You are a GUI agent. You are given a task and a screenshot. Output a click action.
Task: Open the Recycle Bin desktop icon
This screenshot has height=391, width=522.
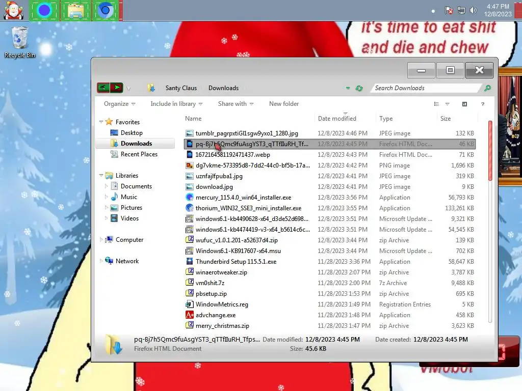tap(20, 42)
